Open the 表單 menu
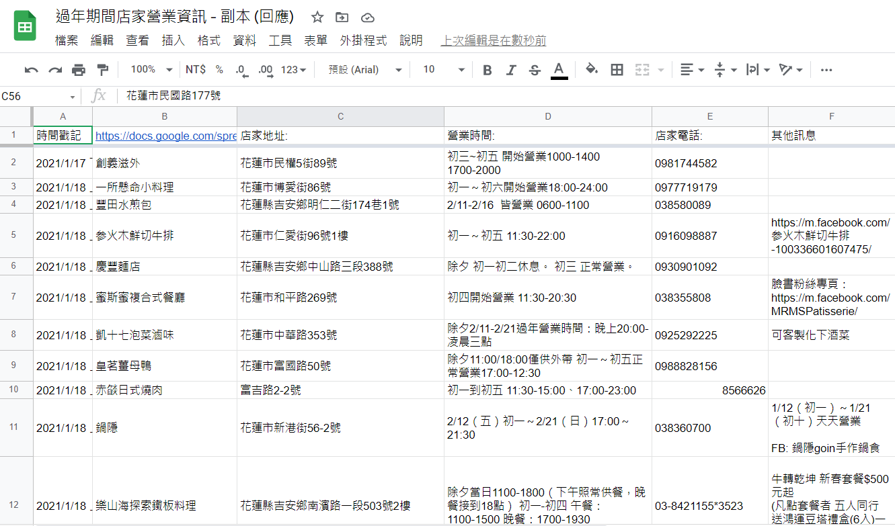Screen dimensions: 895x526 click(316, 40)
